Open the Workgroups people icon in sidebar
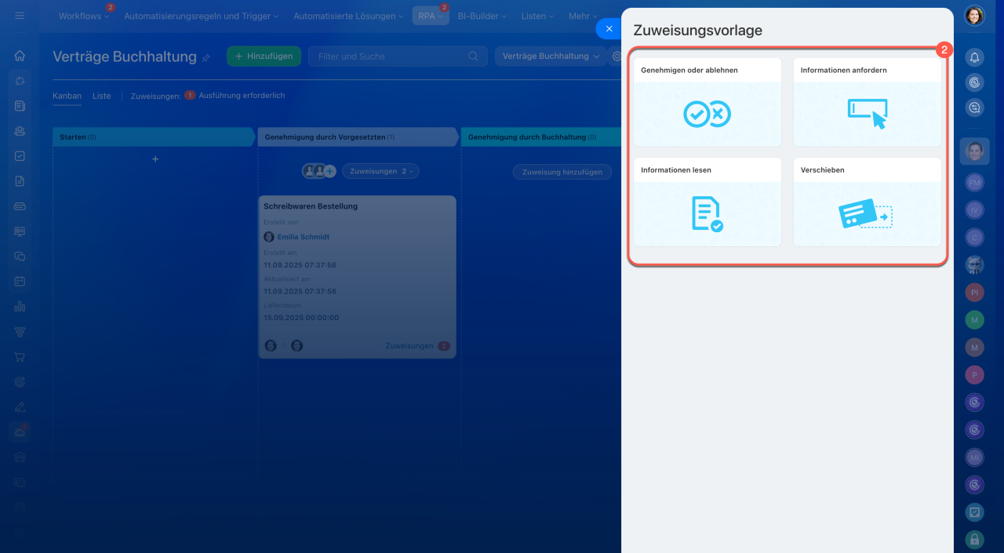 [x=20, y=131]
